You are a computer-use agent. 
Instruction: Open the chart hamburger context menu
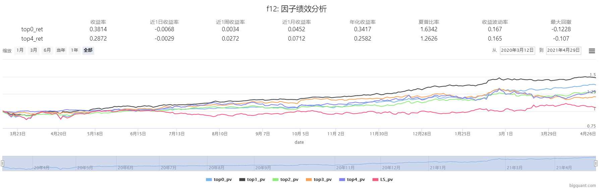[x=592, y=51]
